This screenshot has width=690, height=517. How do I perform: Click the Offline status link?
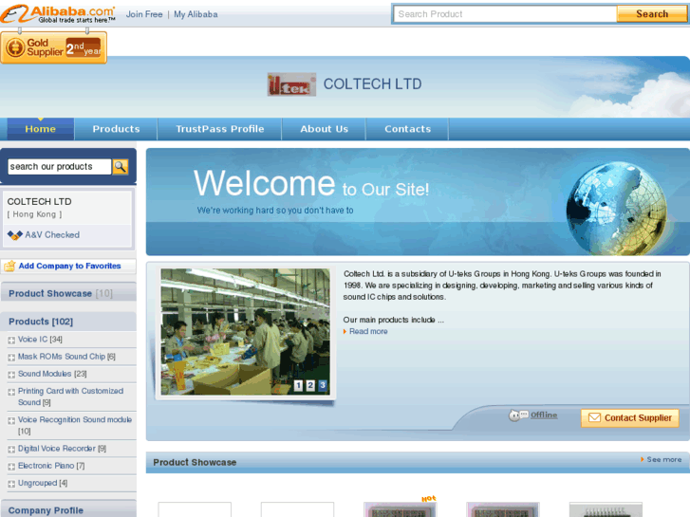coord(544,415)
